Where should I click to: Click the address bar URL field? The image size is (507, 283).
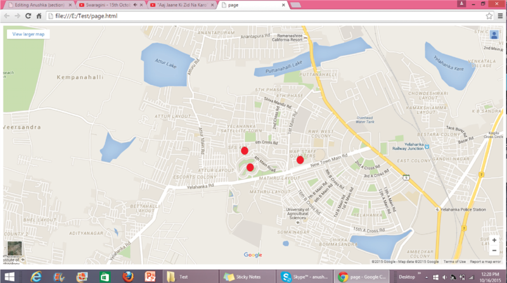(253, 15)
